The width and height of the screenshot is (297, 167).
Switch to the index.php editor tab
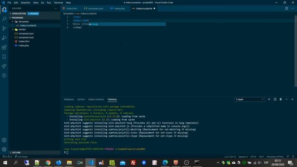(x=119, y=8)
